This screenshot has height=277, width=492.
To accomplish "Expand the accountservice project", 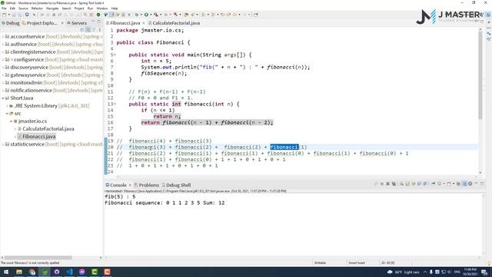I will 3,37.
